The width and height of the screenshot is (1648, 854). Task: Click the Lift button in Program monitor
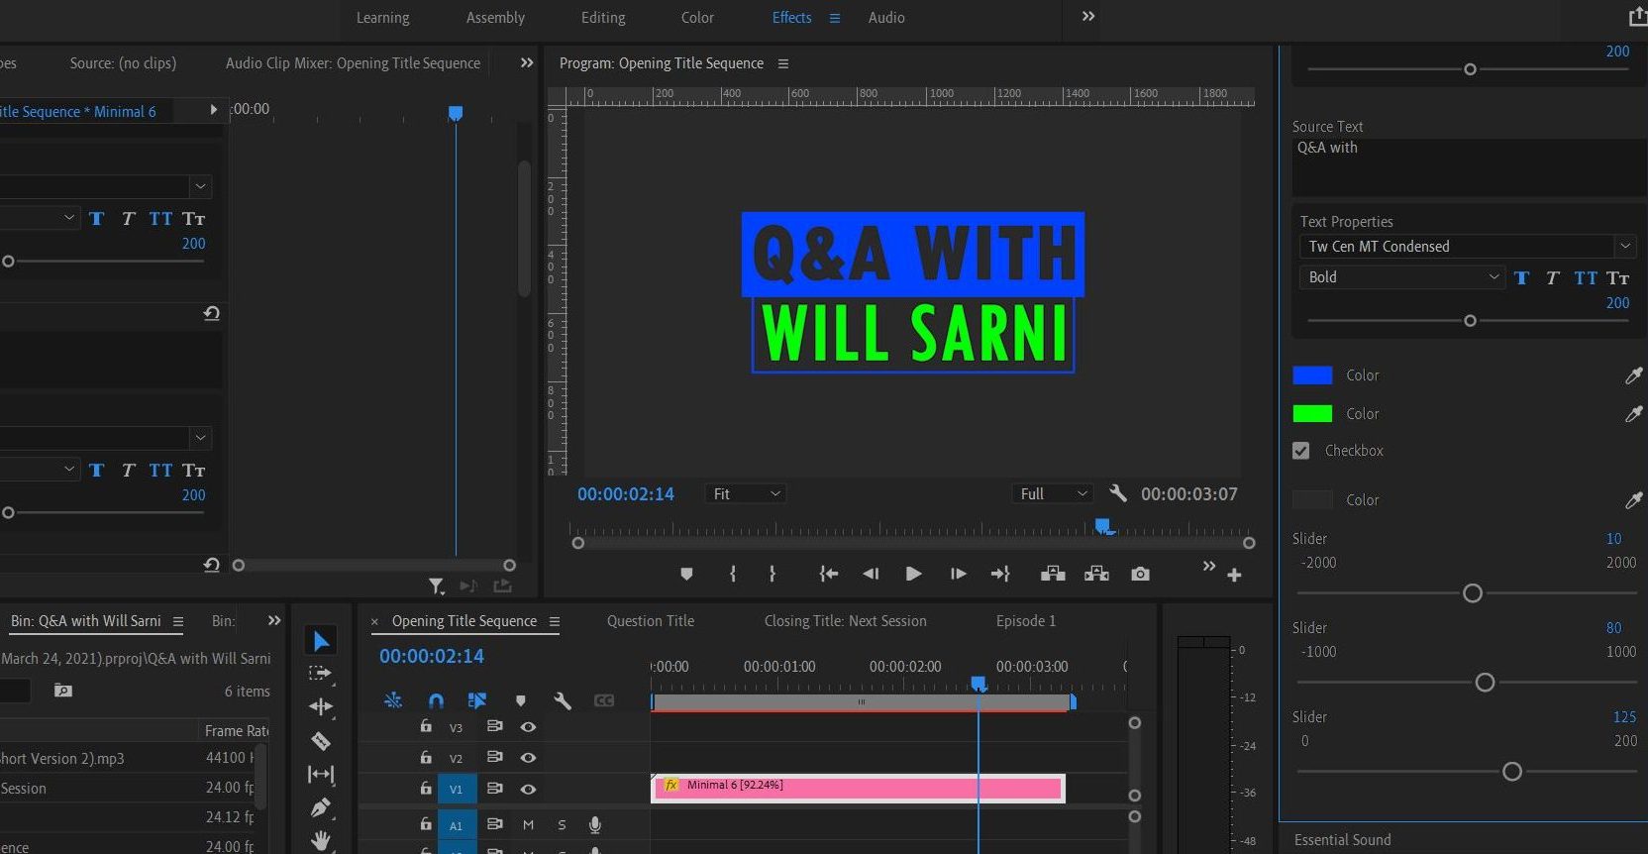(1053, 574)
